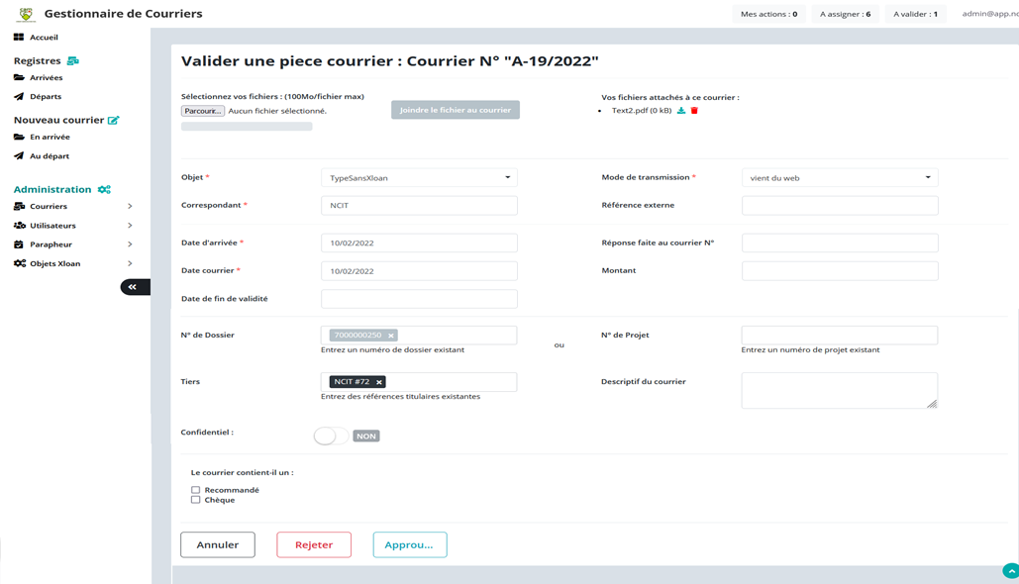Tick the Chèque checkbox
1019x584 pixels.
[196, 500]
